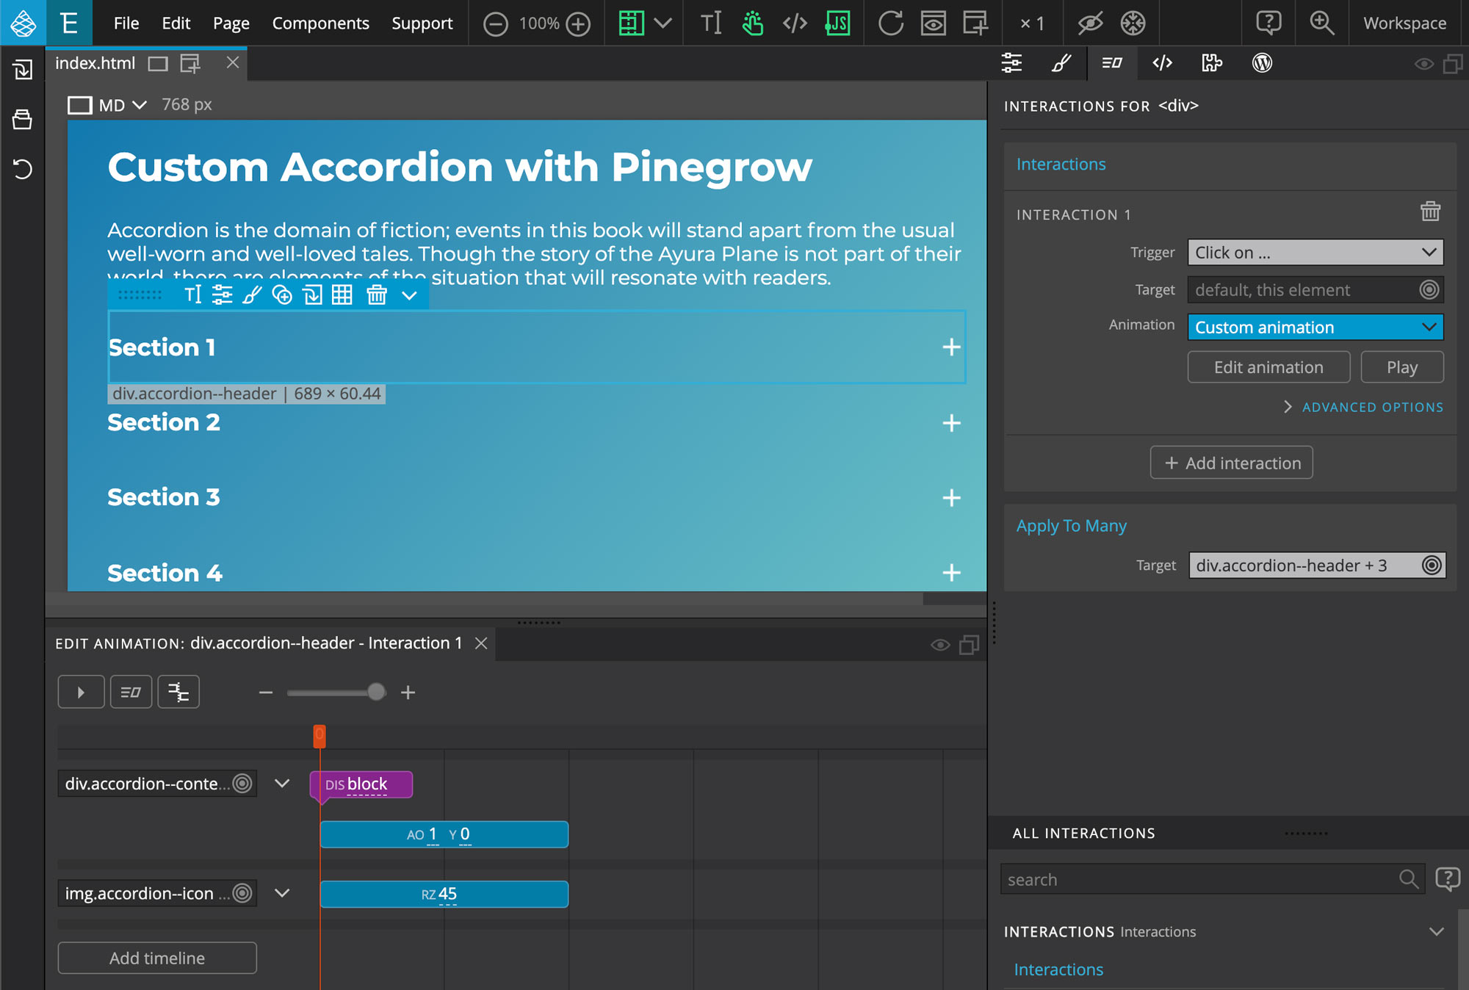Click the search field in All Interactions

[1212, 879]
